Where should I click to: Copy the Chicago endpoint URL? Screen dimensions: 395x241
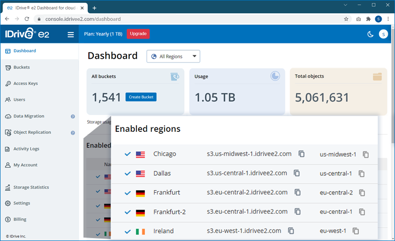click(x=301, y=154)
